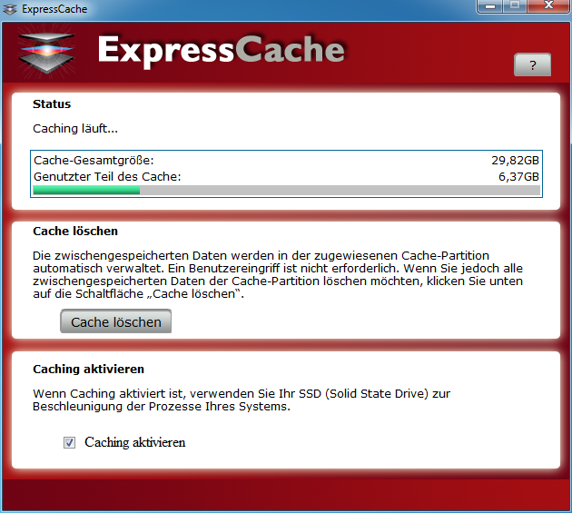Click the Status section heading
This screenshot has width=572, height=513.
[x=52, y=104]
